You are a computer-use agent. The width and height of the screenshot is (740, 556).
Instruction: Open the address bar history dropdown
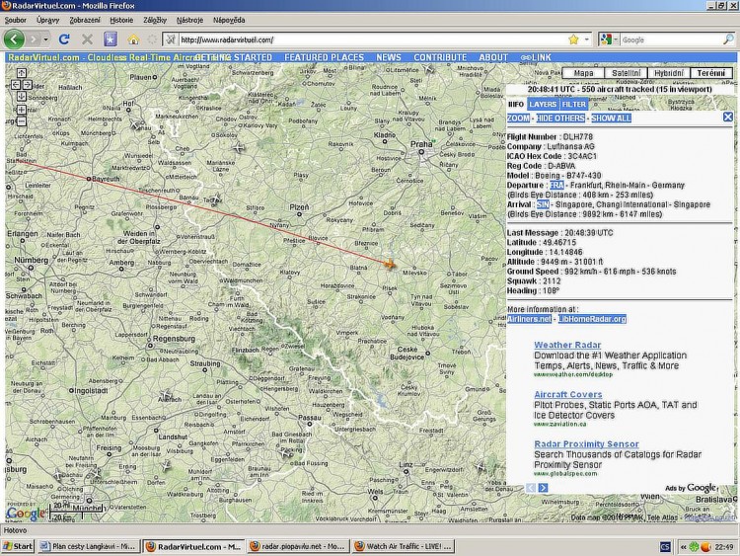click(x=587, y=40)
